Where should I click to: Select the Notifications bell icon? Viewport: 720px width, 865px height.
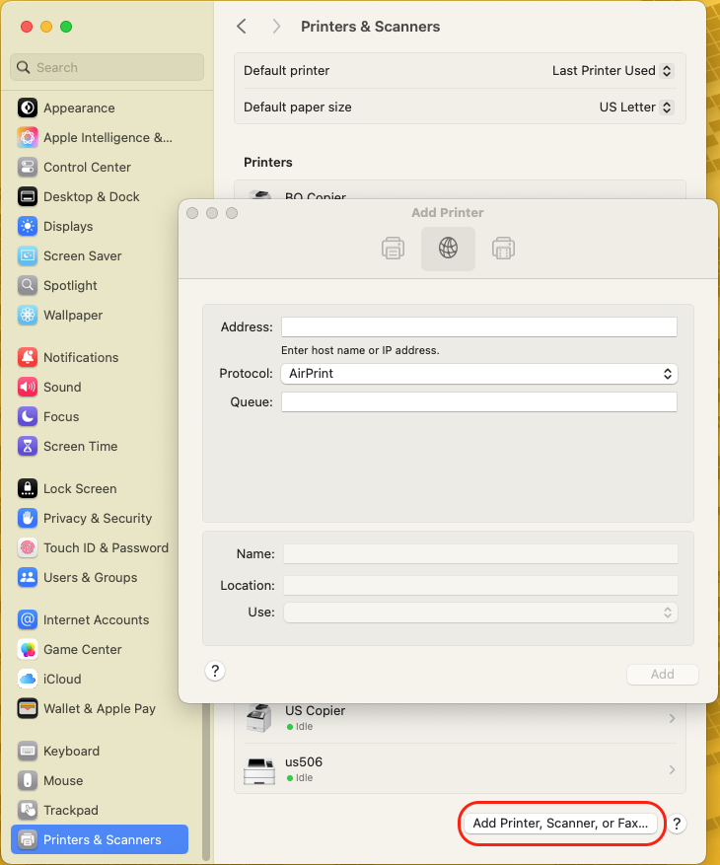(x=27, y=357)
